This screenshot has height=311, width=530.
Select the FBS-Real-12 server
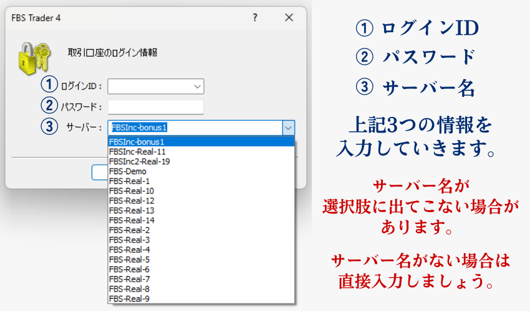point(201,201)
